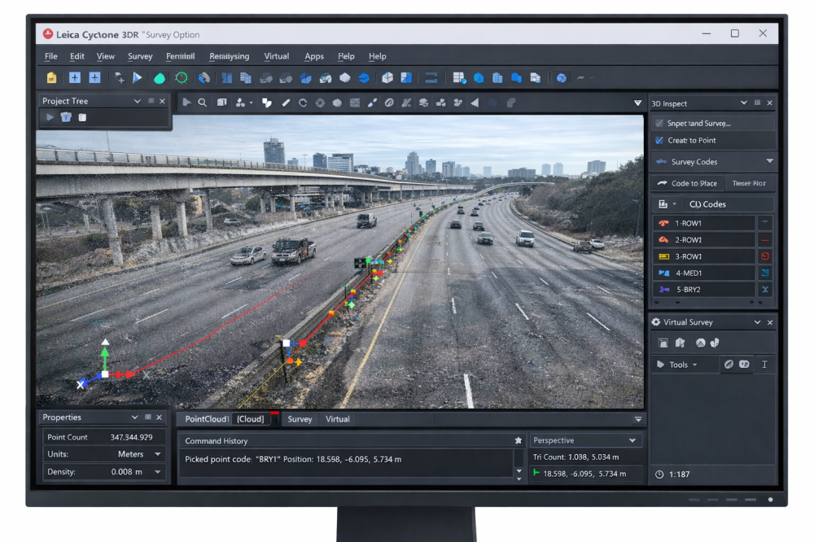
Task: Toggle the Create to Point checkbox
Action: click(659, 140)
